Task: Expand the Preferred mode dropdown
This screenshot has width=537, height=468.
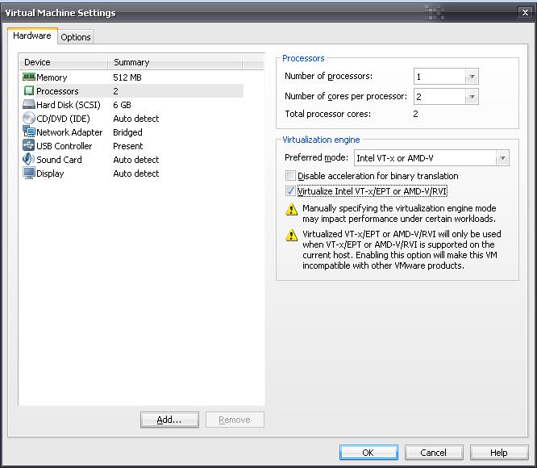Action: point(502,158)
